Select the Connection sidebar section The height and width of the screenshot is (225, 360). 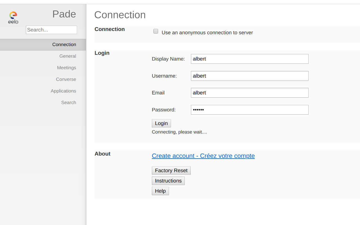pos(64,44)
